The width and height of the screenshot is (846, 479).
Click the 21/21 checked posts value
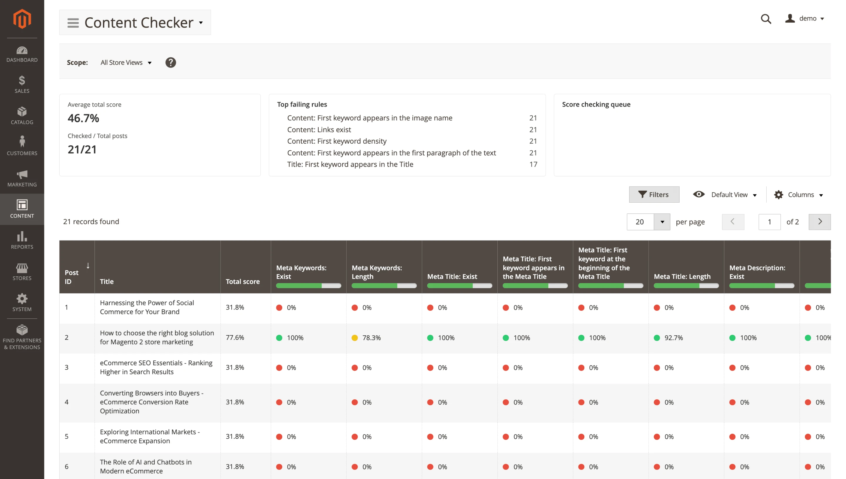82,150
